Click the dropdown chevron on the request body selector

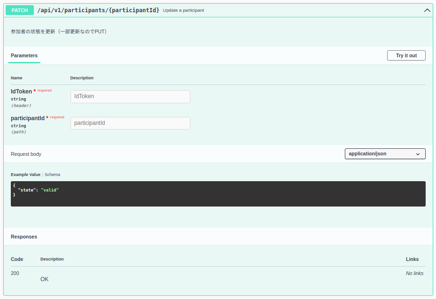417,154
